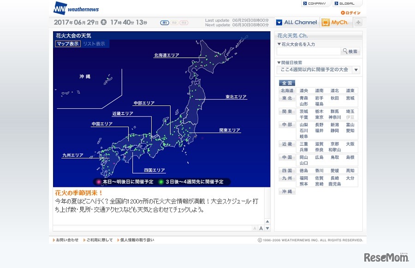Select the m1 memory channel icon

pyautogui.click(x=164, y=22)
